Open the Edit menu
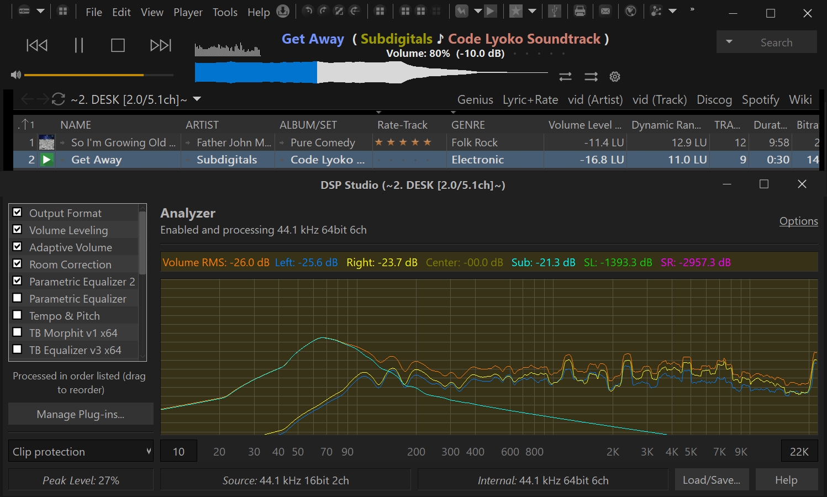The height and width of the screenshot is (497, 827). coord(121,12)
